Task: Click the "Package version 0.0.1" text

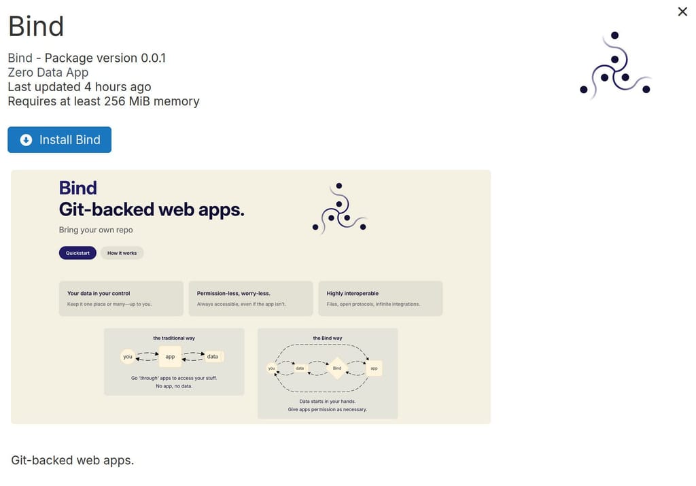Action: coord(105,58)
